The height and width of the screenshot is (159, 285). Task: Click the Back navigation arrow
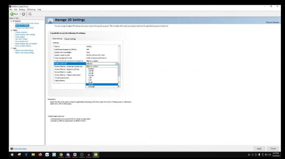pyautogui.click(x=12, y=14)
